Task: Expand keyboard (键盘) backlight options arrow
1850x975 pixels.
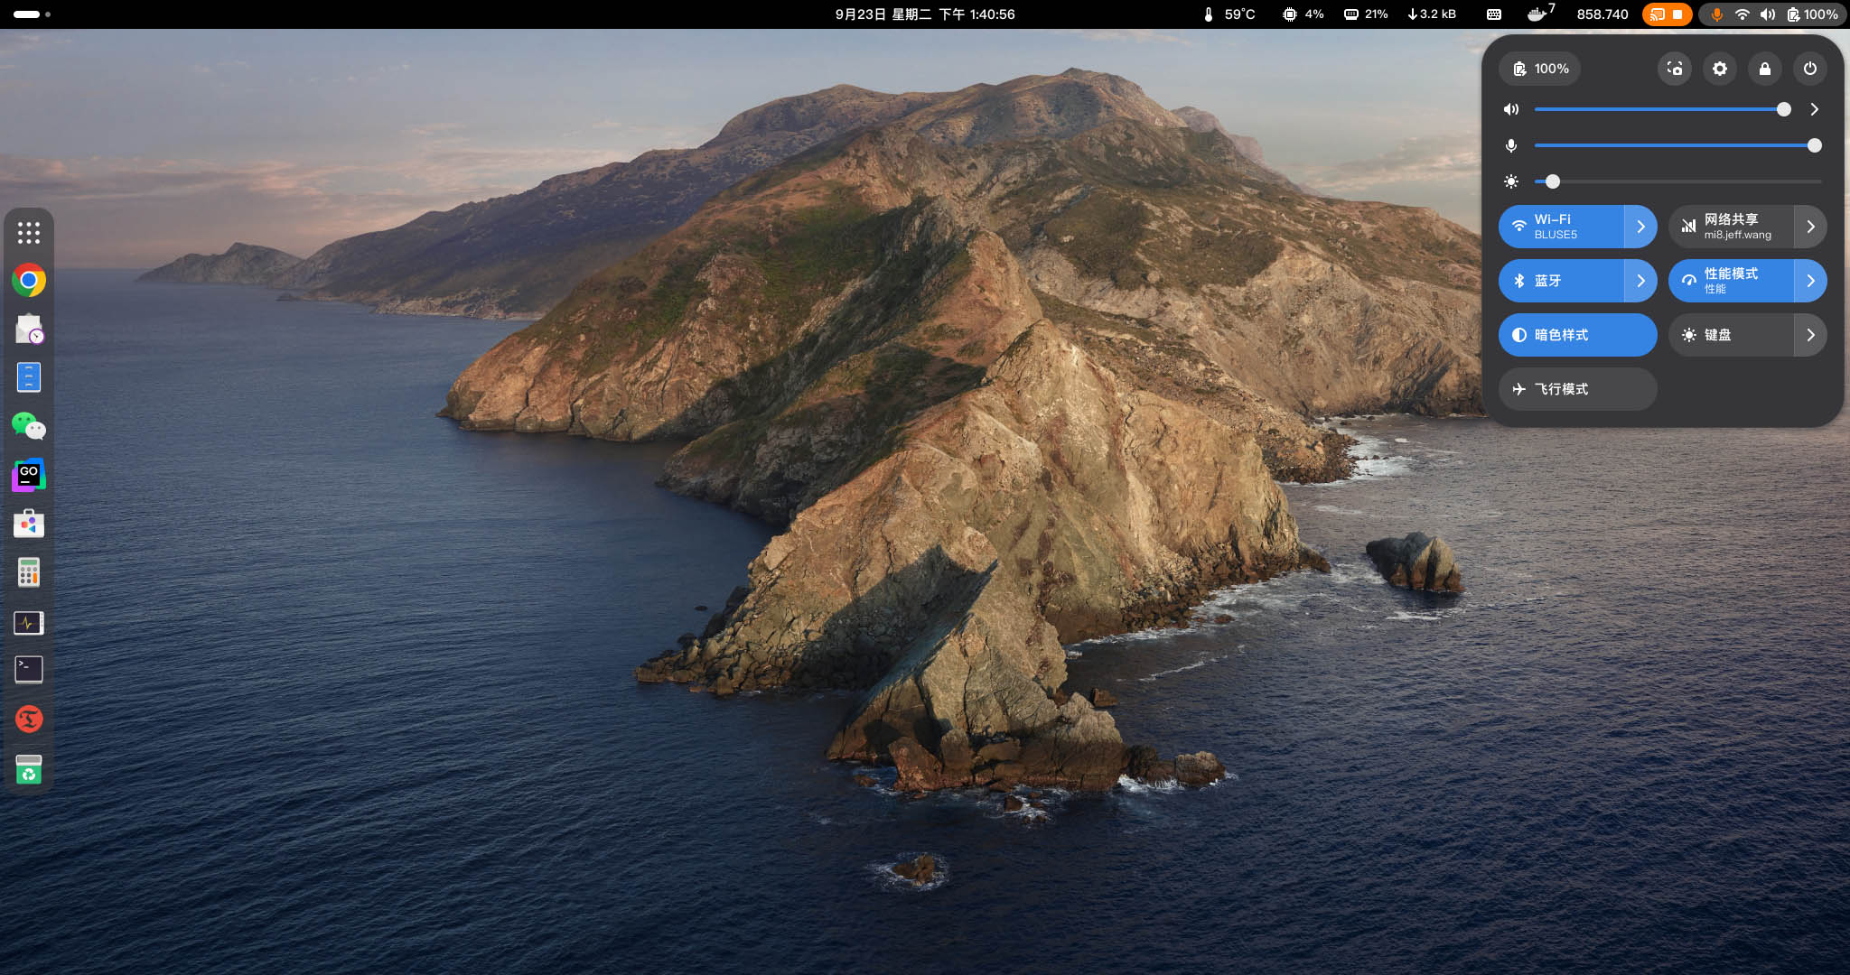Action: click(x=1810, y=335)
